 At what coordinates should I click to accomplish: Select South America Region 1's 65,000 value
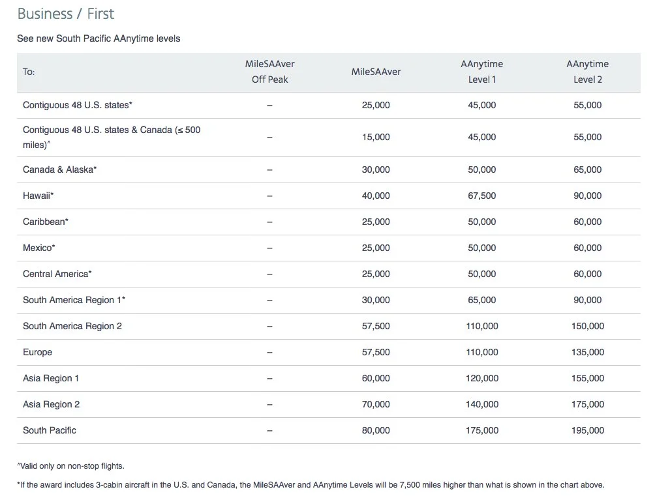(x=481, y=300)
